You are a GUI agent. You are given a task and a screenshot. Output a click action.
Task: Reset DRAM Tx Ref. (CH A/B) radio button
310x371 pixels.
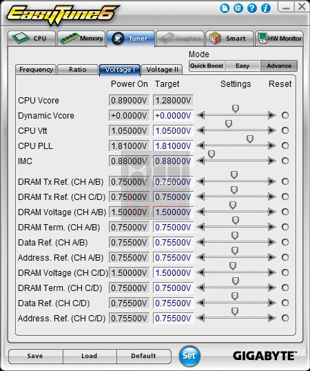click(285, 181)
